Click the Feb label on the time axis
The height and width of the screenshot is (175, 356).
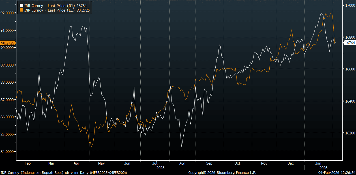[27, 163]
